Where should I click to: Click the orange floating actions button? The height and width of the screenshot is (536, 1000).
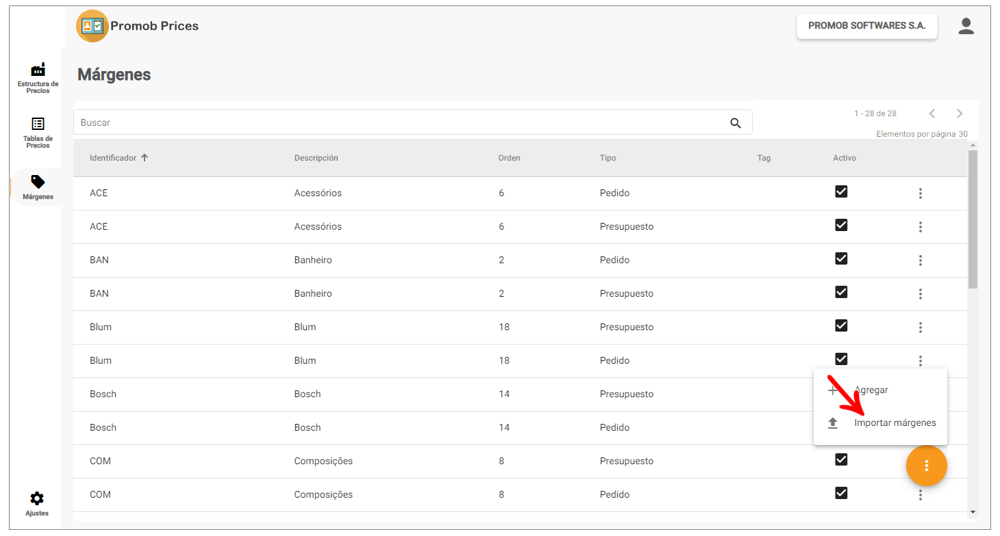click(x=926, y=466)
